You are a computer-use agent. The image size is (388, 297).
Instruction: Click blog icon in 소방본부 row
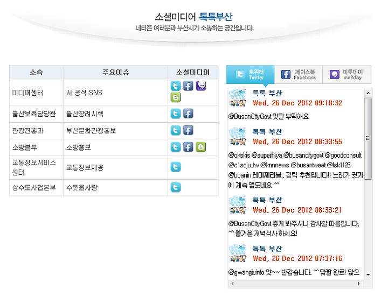[x=200, y=147]
